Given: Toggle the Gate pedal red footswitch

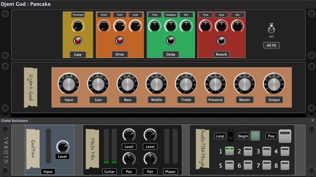Looking at the screenshot, I should pyautogui.click(x=78, y=41).
